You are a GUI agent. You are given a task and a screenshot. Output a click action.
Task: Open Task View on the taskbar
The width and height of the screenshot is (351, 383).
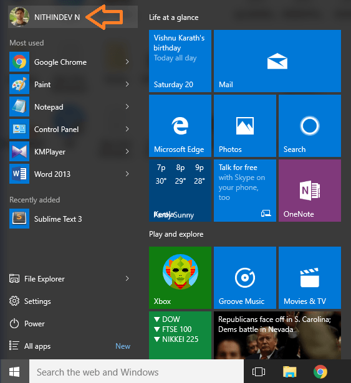(259, 372)
